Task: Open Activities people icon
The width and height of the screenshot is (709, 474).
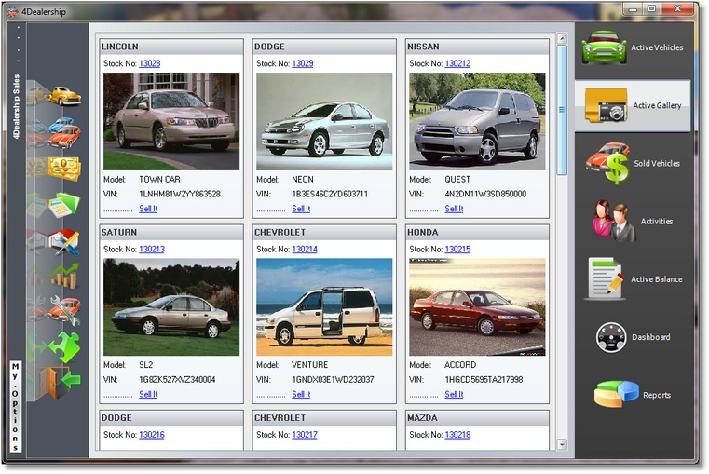Action: click(x=613, y=221)
